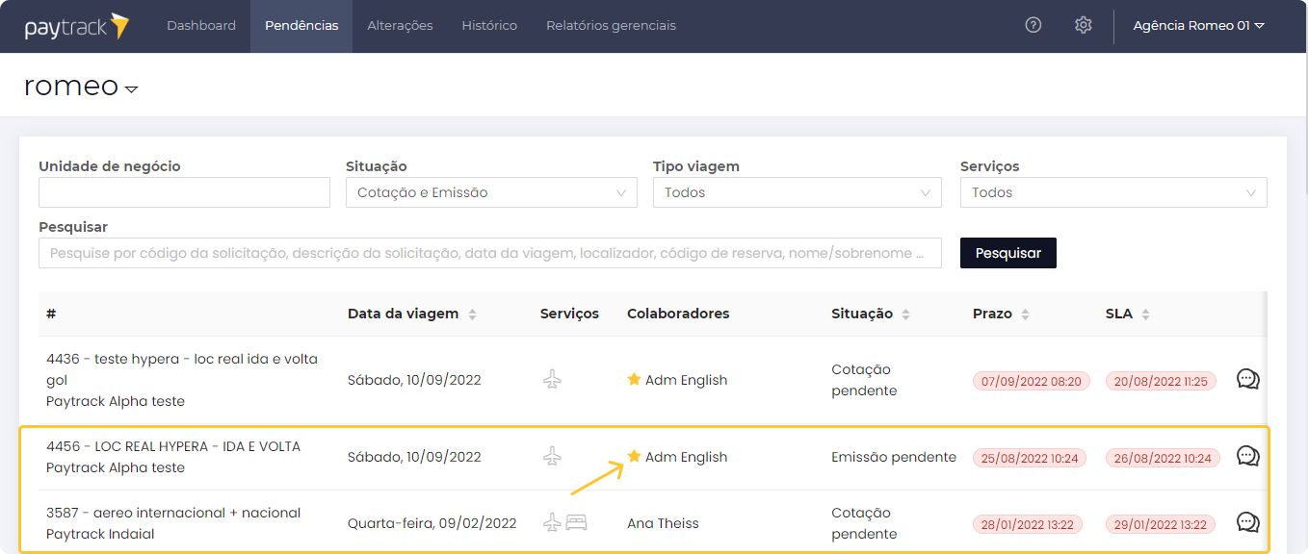Click date Quarta-feira, 09/02/2022
Screen dimensions: 1308x554
[x=432, y=523]
